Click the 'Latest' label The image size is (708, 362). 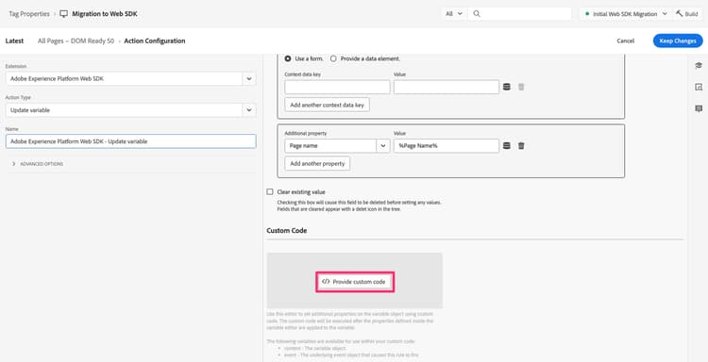pyautogui.click(x=14, y=41)
